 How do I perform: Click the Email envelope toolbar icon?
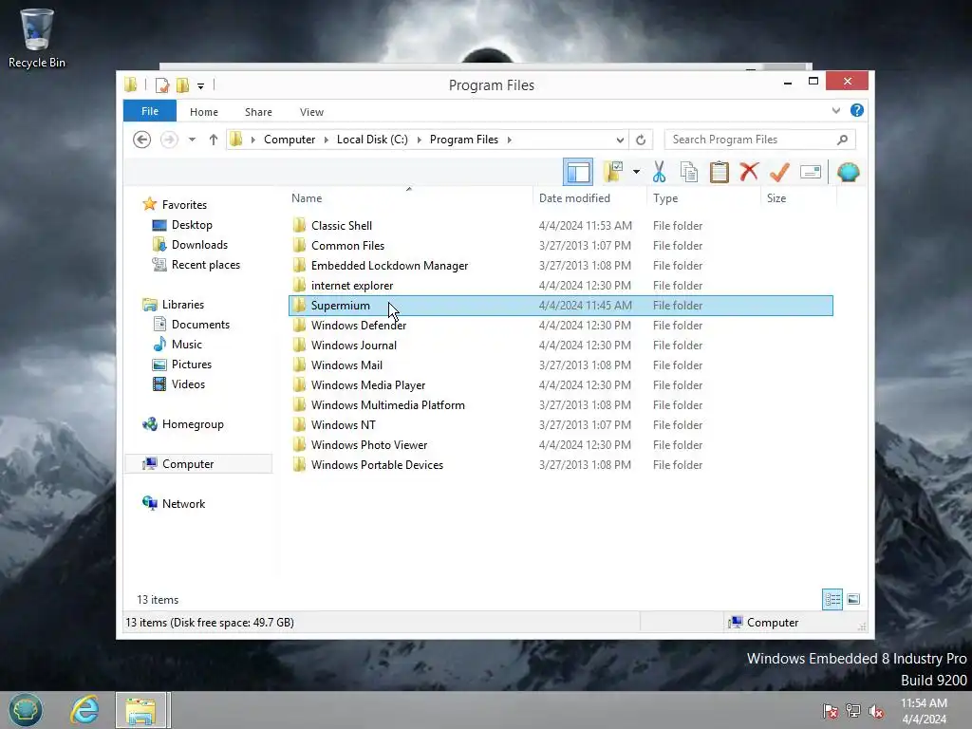pyautogui.click(x=811, y=172)
